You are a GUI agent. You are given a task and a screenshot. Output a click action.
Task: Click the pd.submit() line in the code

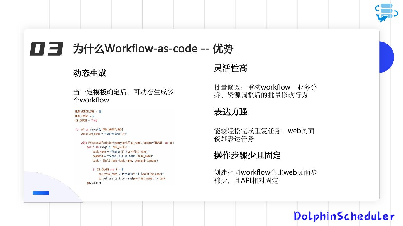pos(94,183)
